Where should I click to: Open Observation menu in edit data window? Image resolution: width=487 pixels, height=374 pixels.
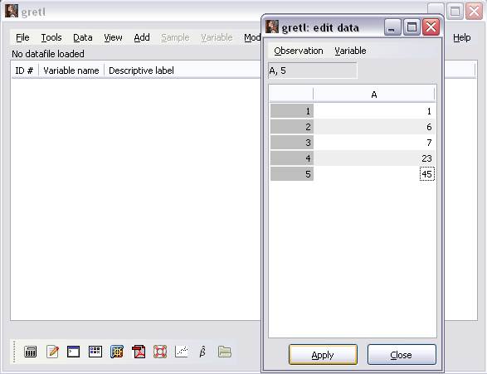pyautogui.click(x=299, y=51)
